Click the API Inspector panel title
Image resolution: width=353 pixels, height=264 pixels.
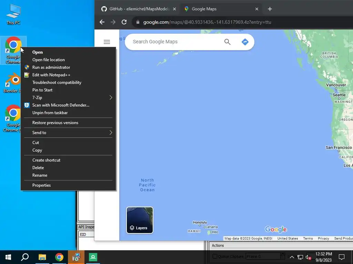[86, 227]
